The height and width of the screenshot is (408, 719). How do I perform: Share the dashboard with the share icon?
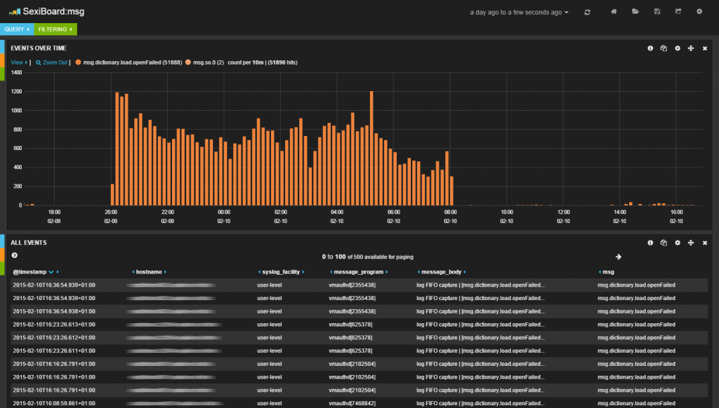coord(678,12)
